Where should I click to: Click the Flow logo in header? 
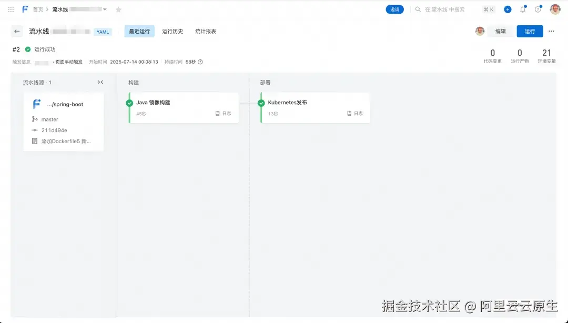(25, 9)
